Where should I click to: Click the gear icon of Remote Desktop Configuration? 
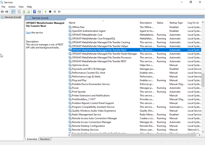[70, 126]
